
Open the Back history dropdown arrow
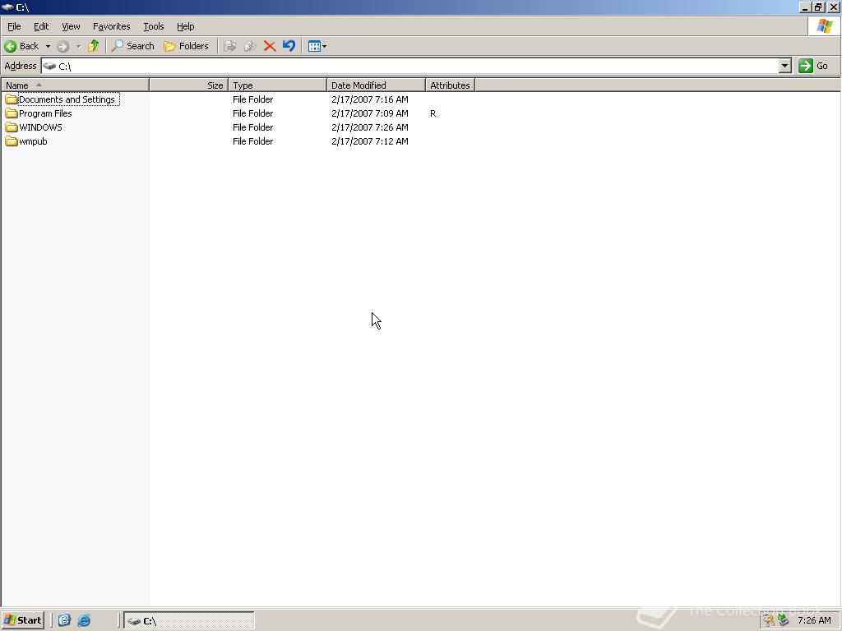(x=48, y=46)
